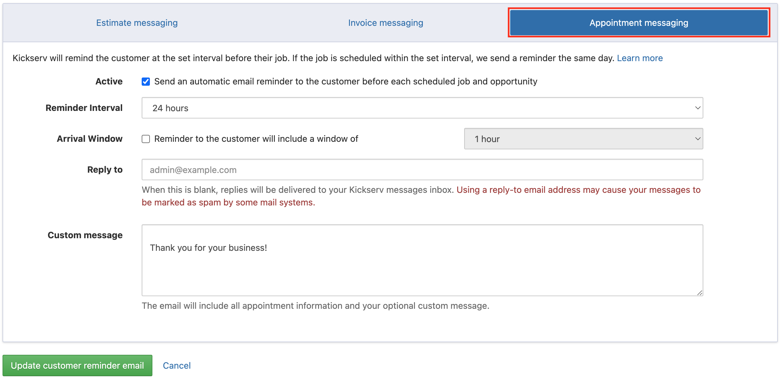Expand the 1 hour arrival window dropdown

(583, 139)
